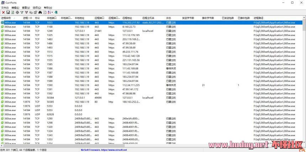
Task: Select remote address 111.12.176.165
Action: (x=131, y=35)
